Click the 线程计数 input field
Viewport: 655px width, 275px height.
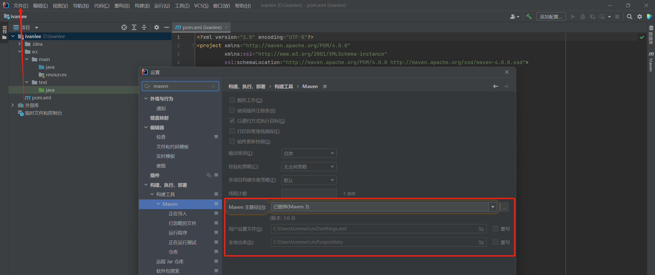tap(309, 193)
